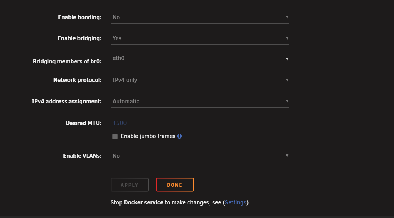Click the arrow beside Automatic
Viewport: 394px width, 218px height.
pos(287,101)
